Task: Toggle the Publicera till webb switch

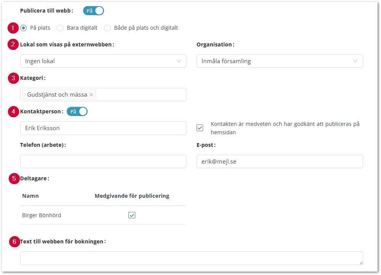Action: 93,11
